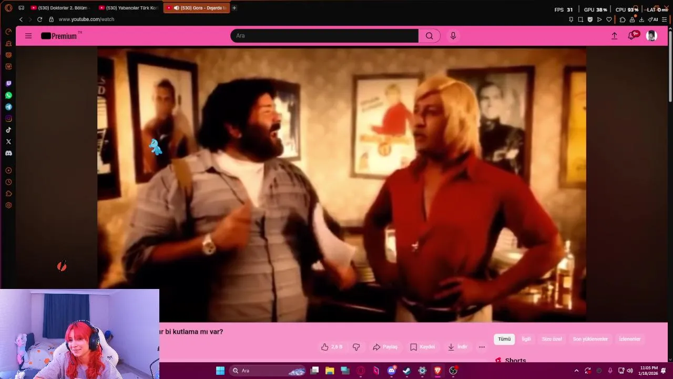673x379 pixels.
Task: Open Instagram in the sidebar
Action: coord(8,118)
